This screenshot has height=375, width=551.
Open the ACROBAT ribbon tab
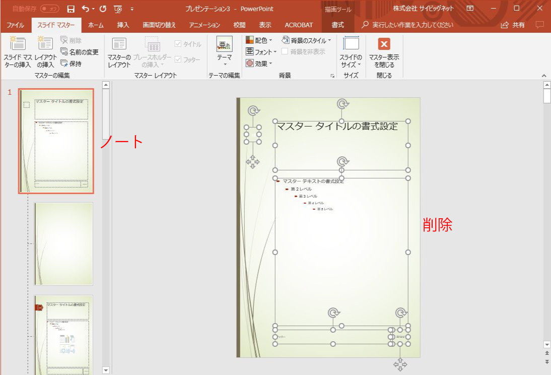[299, 24]
